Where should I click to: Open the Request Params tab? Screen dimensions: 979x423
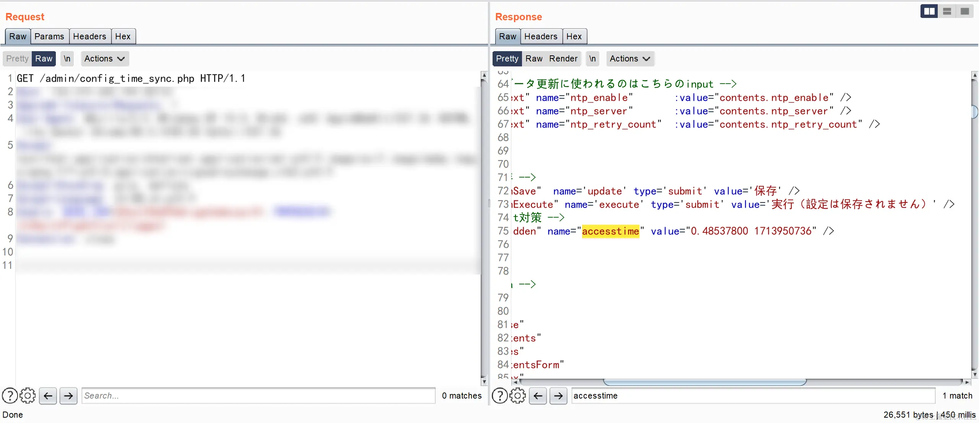click(x=49, y=36)
